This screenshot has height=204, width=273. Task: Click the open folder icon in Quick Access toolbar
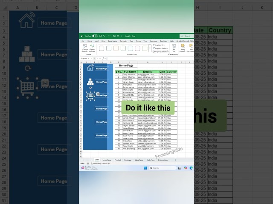(x=118, y=36)
